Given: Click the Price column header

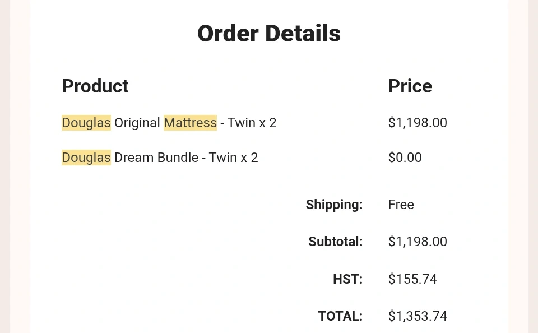Looking at the screenshot, I should tap(410, 86).
